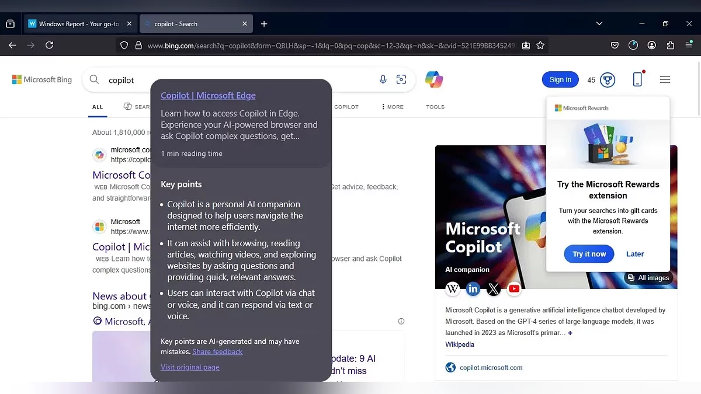Switch to the SEARCH tab

coord(137,106)
